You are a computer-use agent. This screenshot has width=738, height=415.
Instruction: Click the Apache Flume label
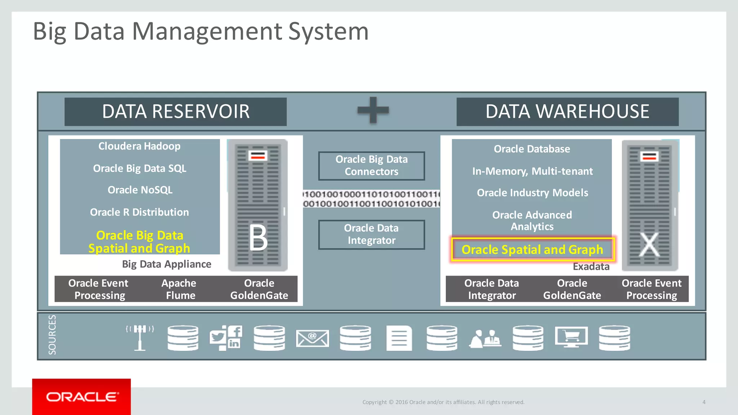pyautogui.click(x=179, y=289)
